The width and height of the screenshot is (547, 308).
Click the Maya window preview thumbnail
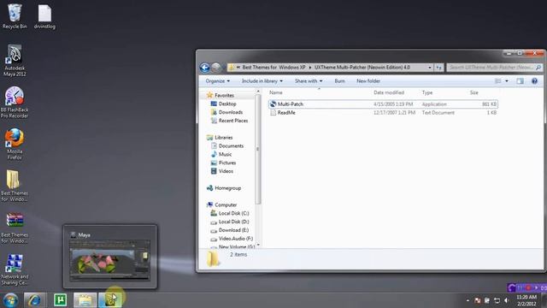[110, 260]
